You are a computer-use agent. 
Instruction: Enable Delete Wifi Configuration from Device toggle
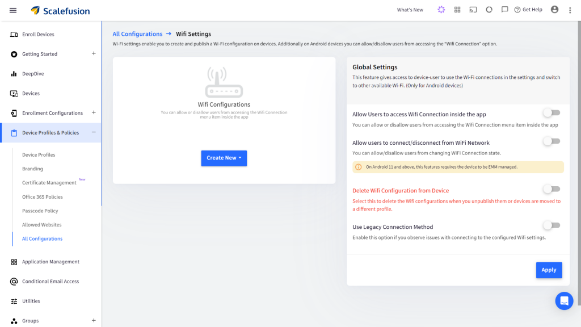[551, 189]
